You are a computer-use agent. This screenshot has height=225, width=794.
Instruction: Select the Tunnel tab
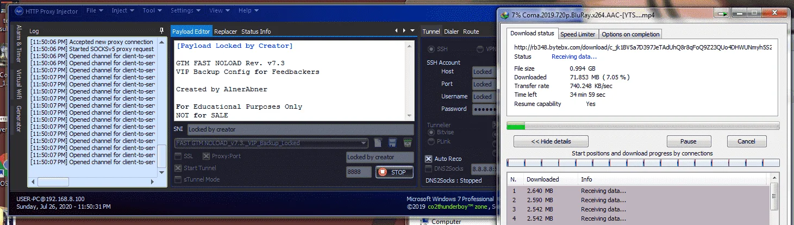[431, 32]
